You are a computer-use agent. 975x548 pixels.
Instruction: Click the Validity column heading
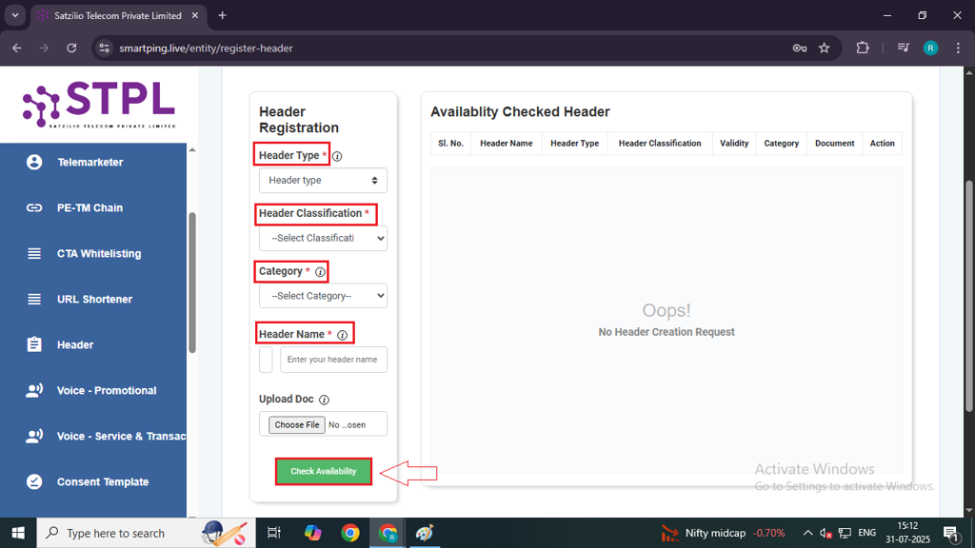pyautogui.click(x=734, y=144)
